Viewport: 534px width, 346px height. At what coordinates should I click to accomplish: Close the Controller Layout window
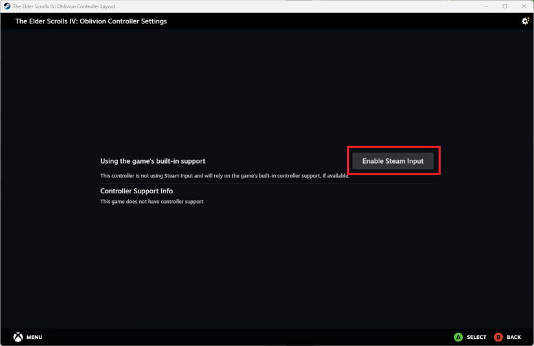524,6
